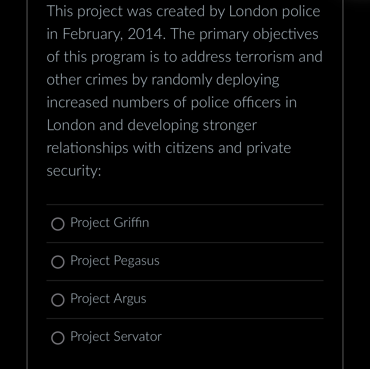The image size is (370, 369).
Task: Click the phrase London police in the question
Action: [274, 11]
